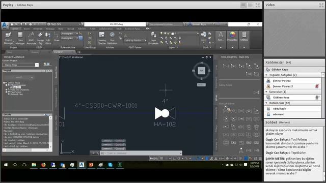Click the first valve symbol in Tool Palettes
326x183 pixels.
pos(226,66)
